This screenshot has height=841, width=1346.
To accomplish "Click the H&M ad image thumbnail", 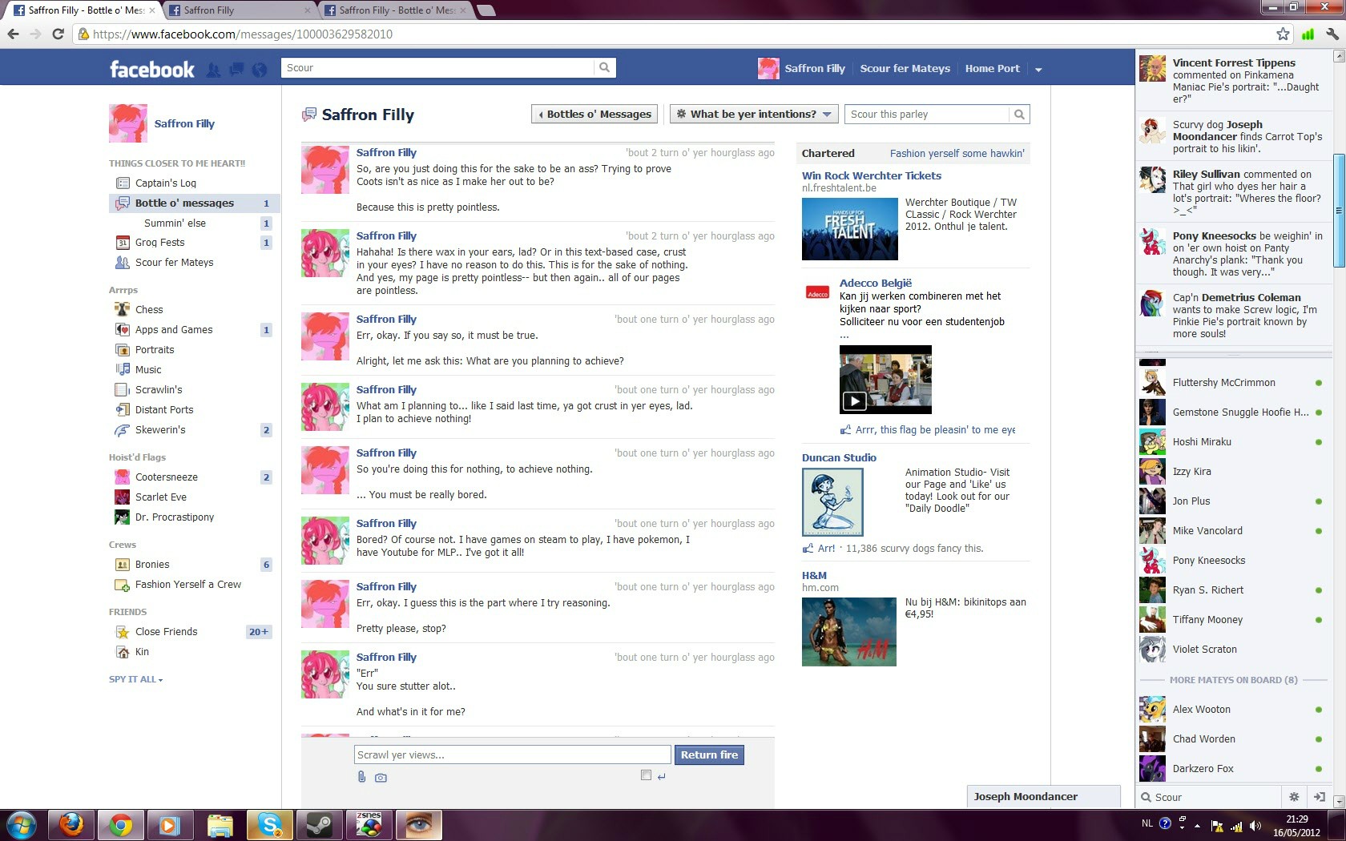I will tap(849, 631).
